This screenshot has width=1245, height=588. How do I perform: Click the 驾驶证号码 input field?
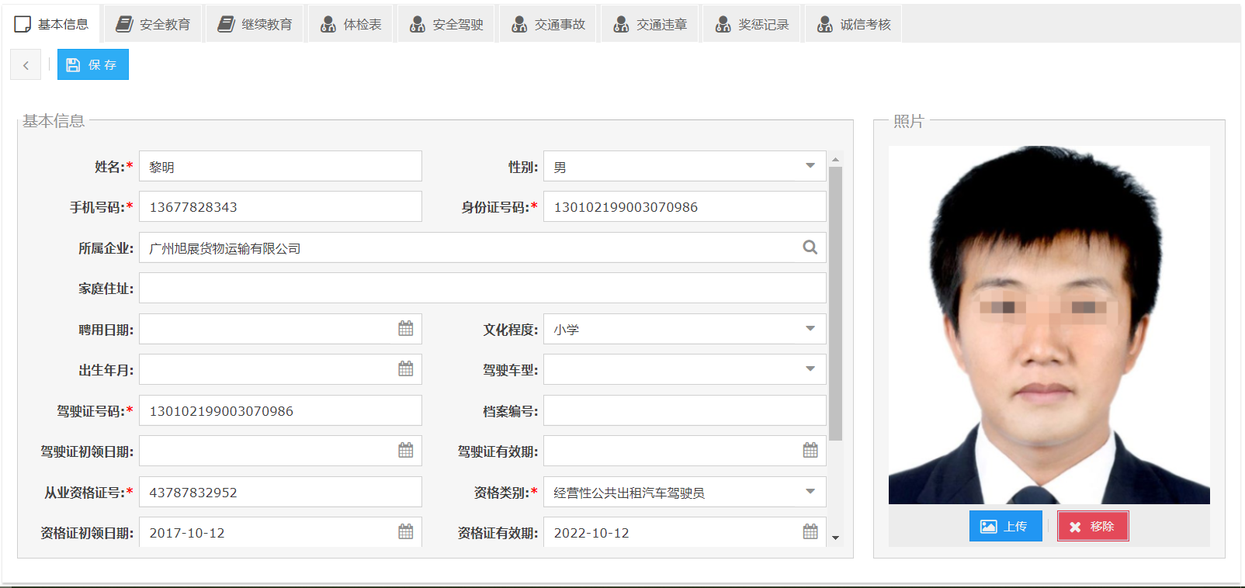pos(280,410)
